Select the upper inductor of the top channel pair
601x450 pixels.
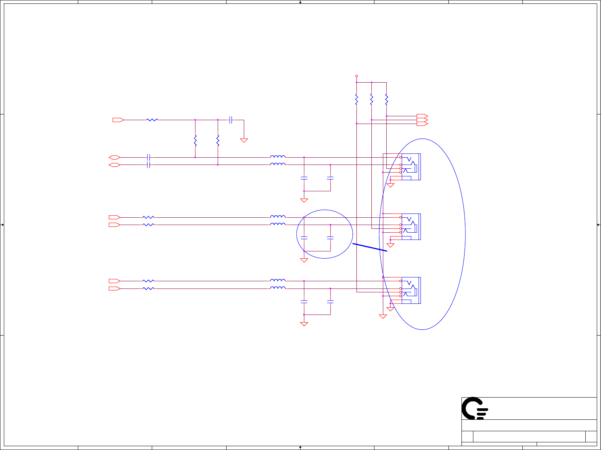coord(278,157)
